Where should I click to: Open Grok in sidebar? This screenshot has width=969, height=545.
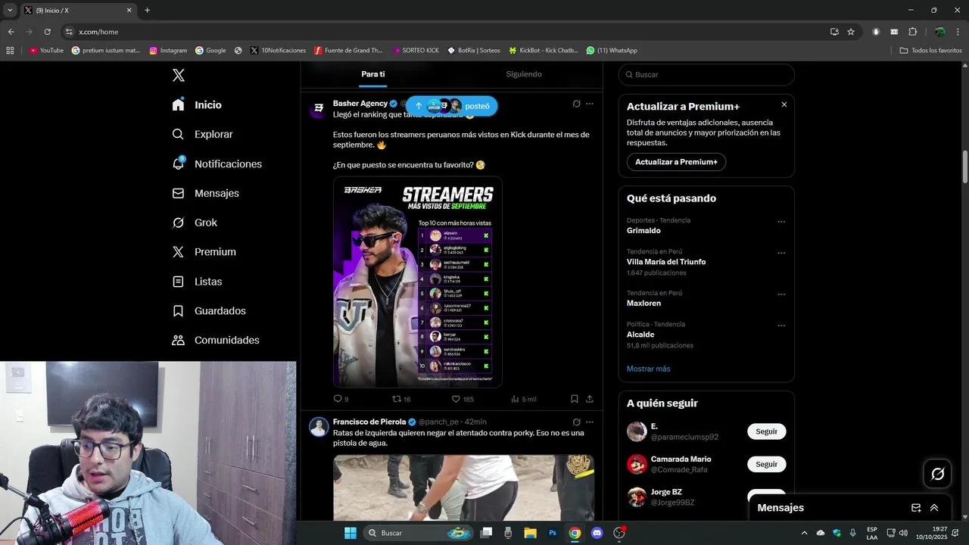coord(195,223)
